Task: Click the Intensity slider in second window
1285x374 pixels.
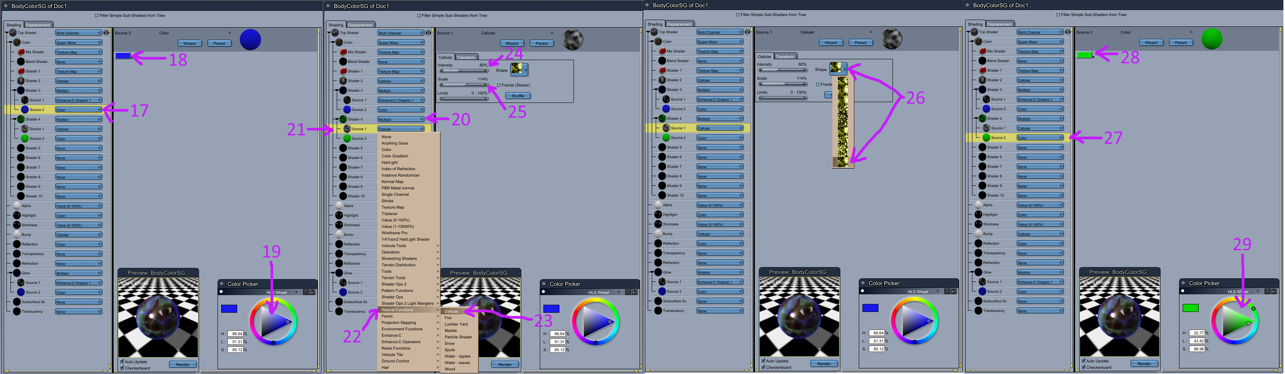Action: pos(463,71)
